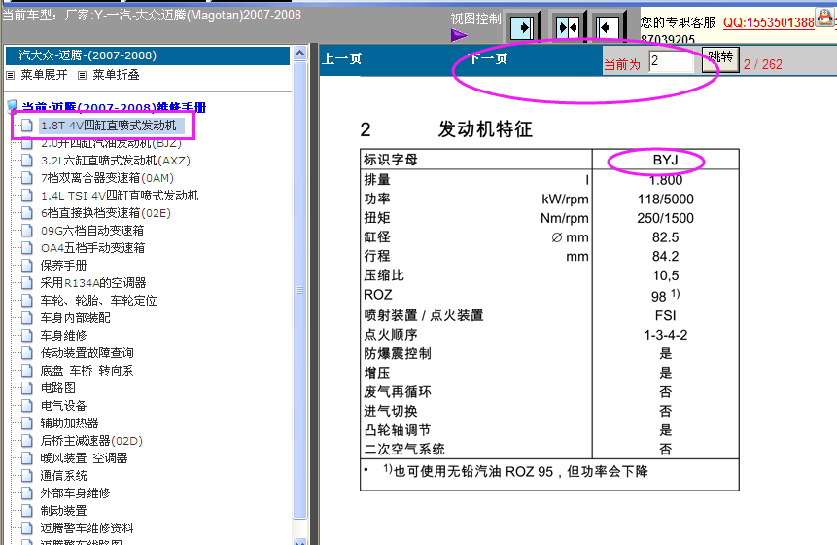Open 车身维修 item
Viewport: 837px width, 545px height.
63,336
